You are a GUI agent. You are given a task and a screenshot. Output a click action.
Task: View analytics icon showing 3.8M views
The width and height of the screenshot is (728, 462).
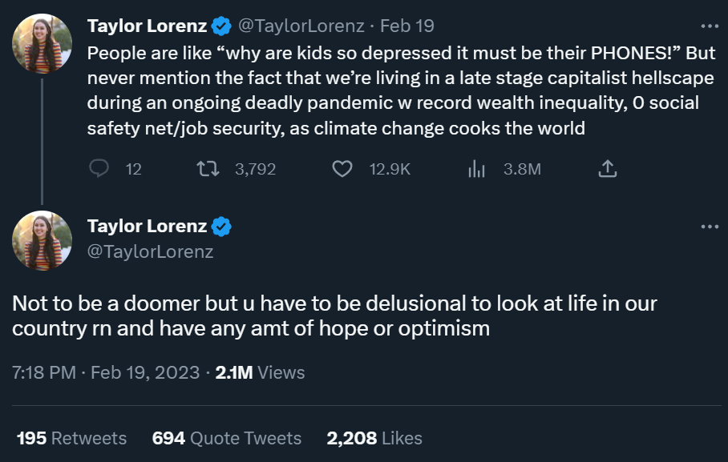coord(477,169)
